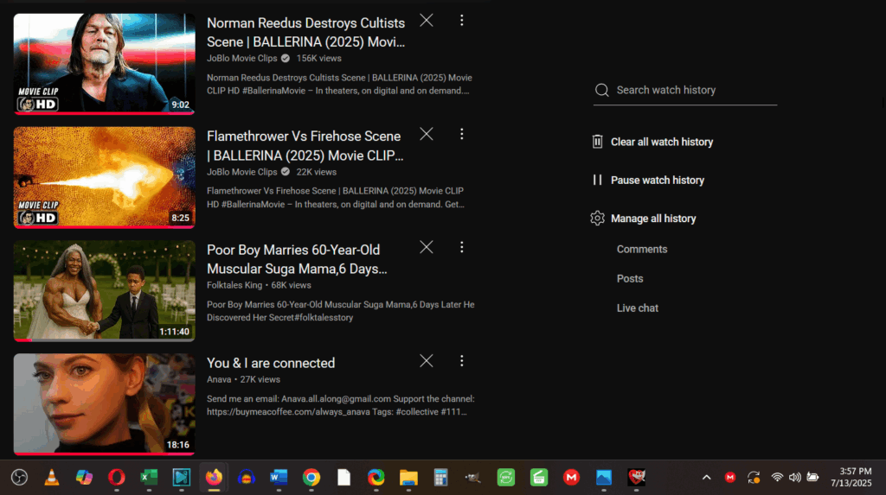
Task: Click 'Norman Reedus Destroys Cultists Scene | BALLERINA (2025) Movie CLIP HD' description
Action: [x=339, y=84]
